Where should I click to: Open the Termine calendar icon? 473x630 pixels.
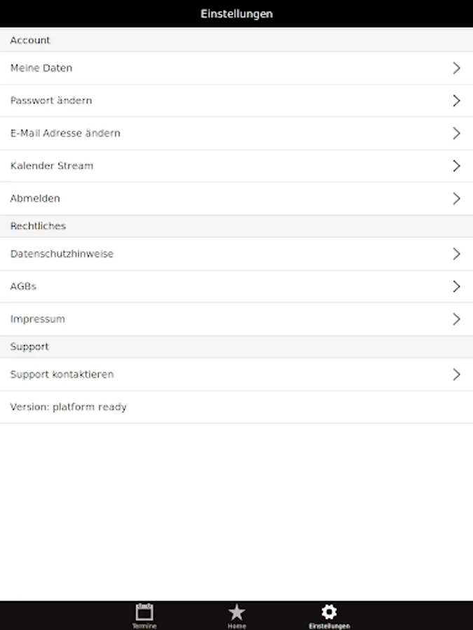click(144, 612)
